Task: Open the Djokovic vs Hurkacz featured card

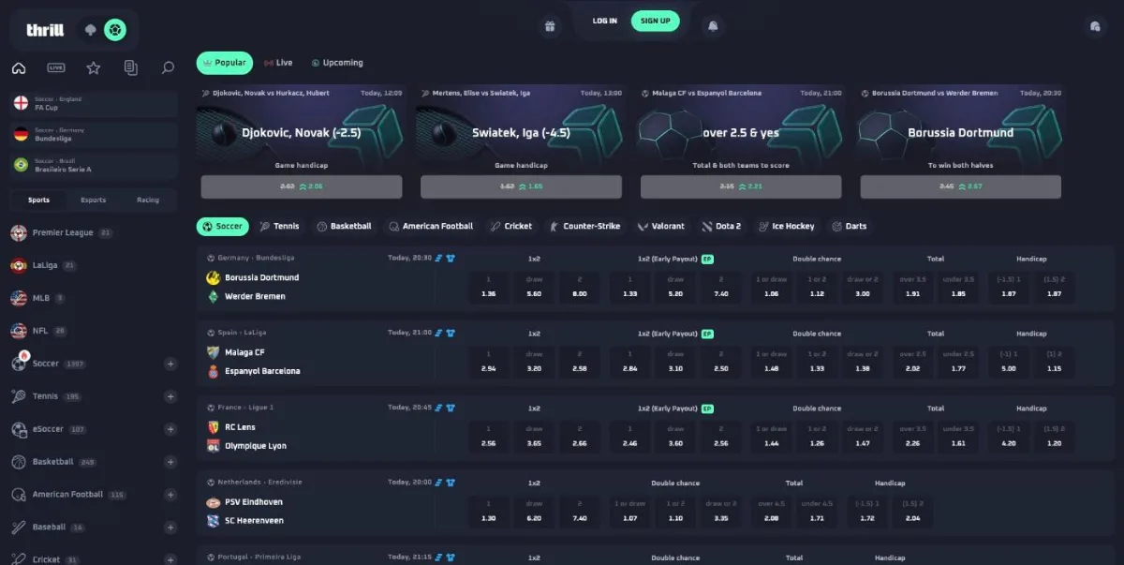Action: tap(302, 142)
